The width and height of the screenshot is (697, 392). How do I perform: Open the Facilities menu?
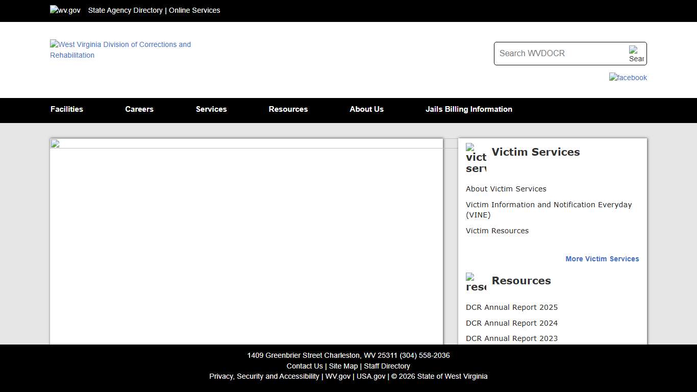pos(67,109)
